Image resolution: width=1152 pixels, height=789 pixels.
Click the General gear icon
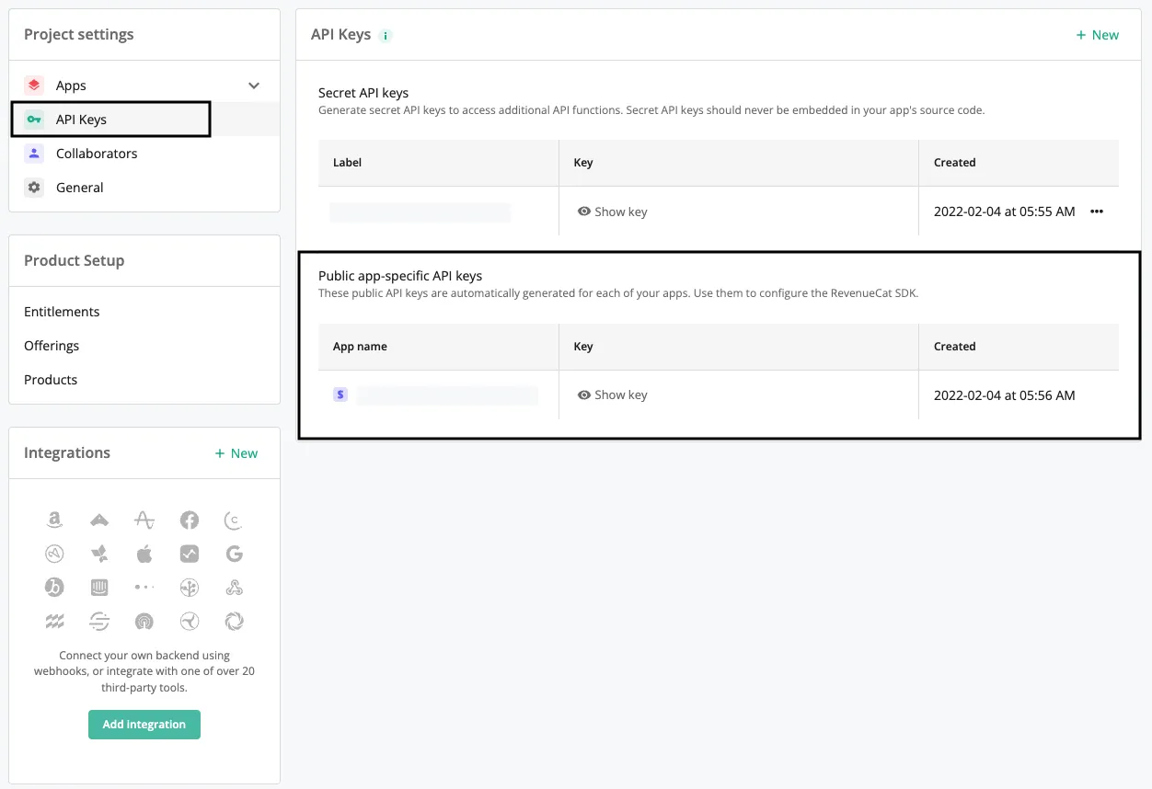point(34,188)
